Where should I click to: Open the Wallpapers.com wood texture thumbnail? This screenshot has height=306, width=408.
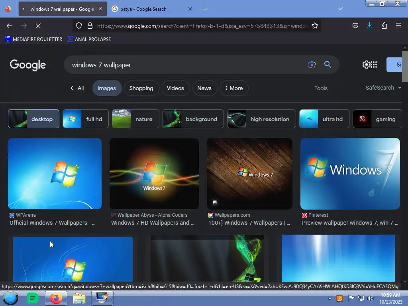coord(249,174)
